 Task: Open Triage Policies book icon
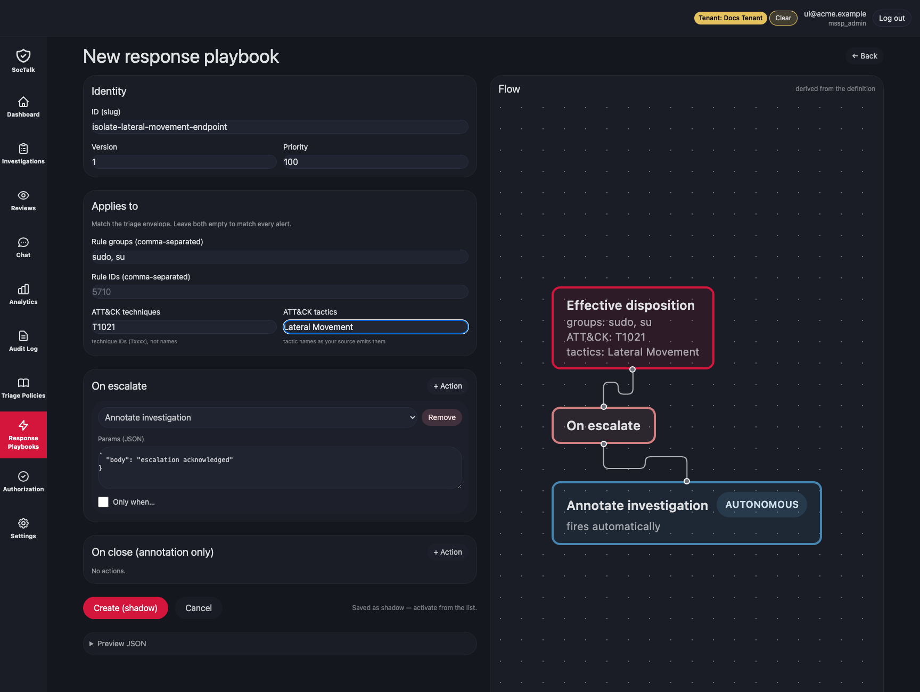tap(23, 383)
